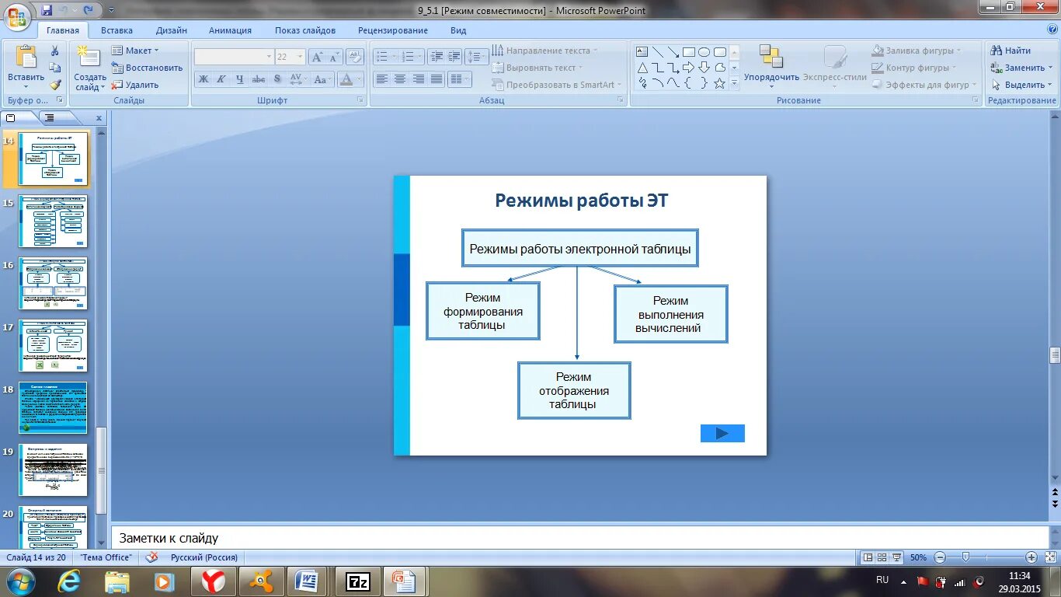Toggle underline formatting Ч
Viewport: 1061px width, 597px height.
[240, 79]
